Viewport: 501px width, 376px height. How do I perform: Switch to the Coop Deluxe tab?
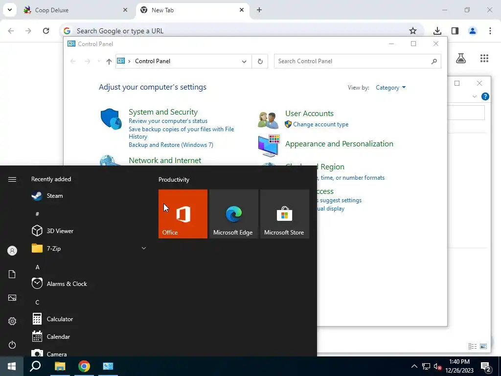pos(75,10)
